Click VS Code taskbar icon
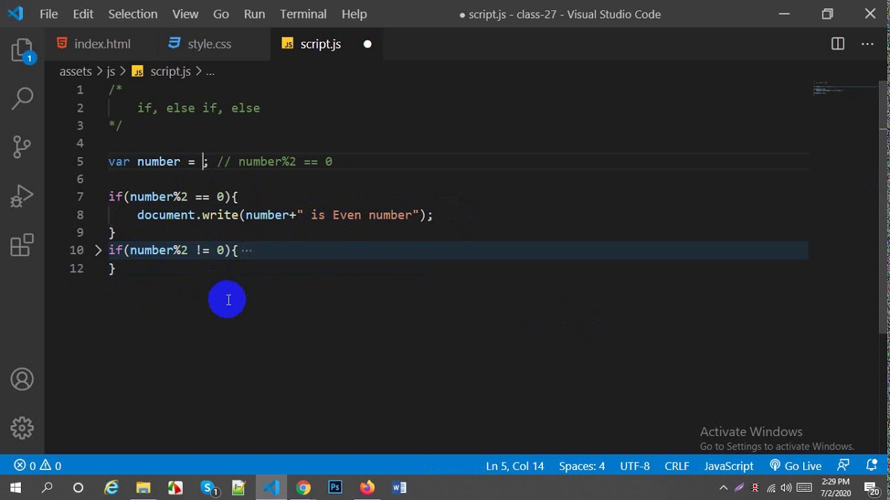This screenshot has width=890, height=500. [271, 487]
